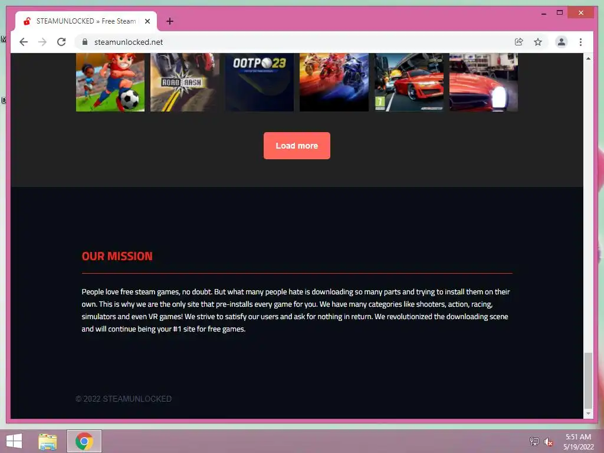Viewport: 604px width, 453px height.
Task: Close the STEAMUNLOCKED tab
Action: pyautogui.click(x=147, y=21)
